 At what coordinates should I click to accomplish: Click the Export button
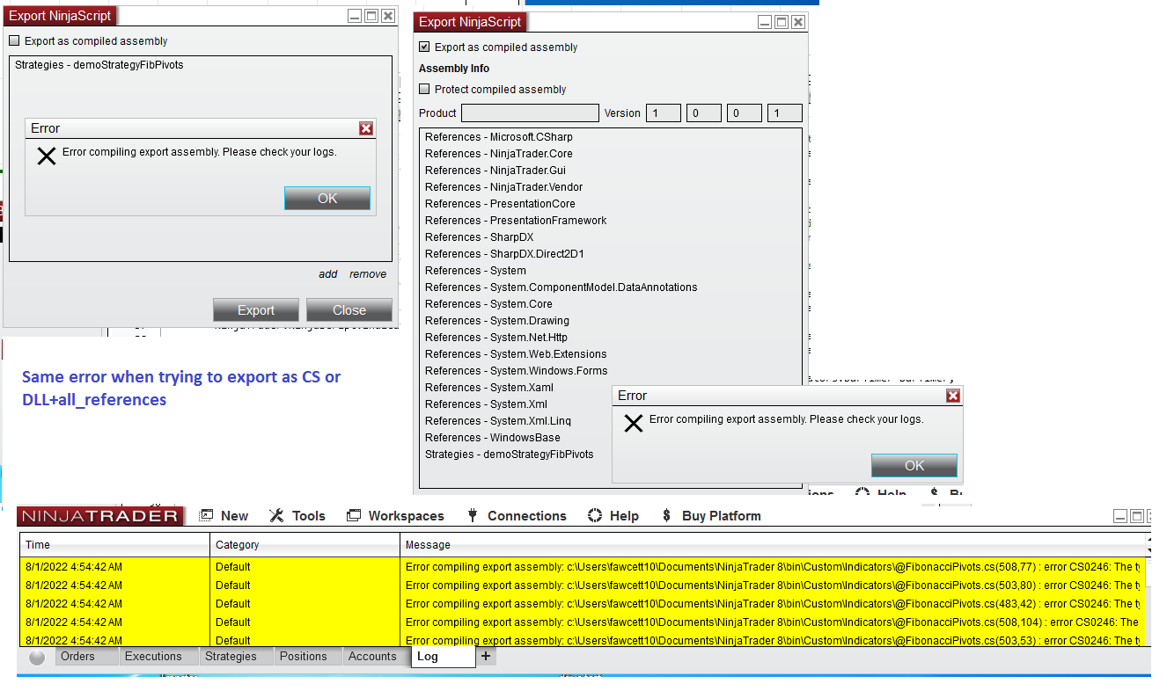pos(256,310)
